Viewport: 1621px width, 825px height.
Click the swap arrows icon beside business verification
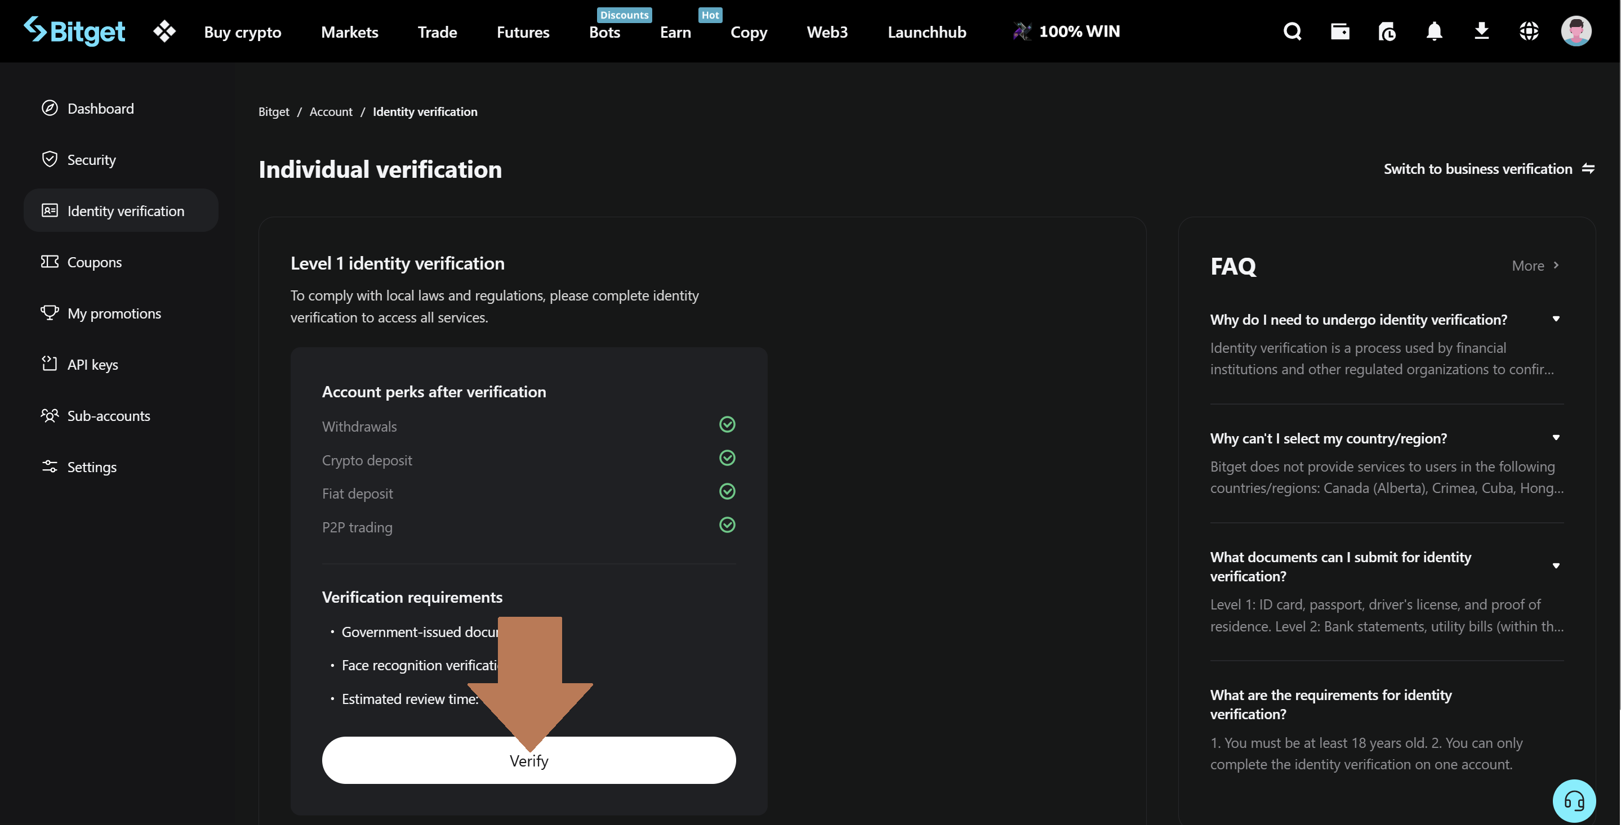(1588, 168)
